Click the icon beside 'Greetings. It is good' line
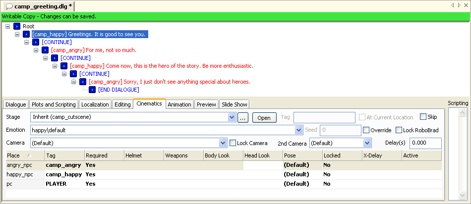The height and width of the screenshot is (204, 471). 26,34
